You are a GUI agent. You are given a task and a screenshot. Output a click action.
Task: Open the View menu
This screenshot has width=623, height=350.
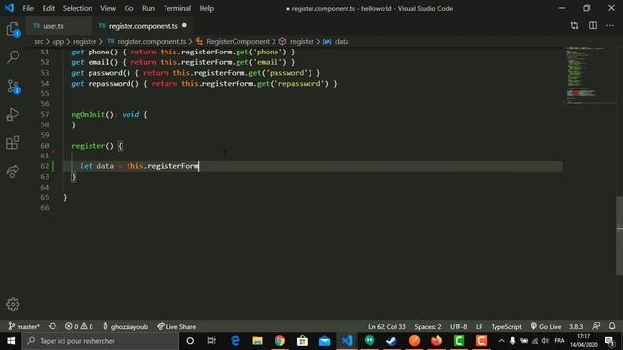click(x=108, y=8)
